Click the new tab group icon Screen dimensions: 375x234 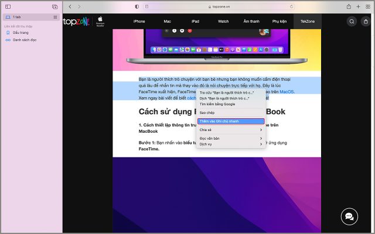pyautogui.click(x=54, y=6)
